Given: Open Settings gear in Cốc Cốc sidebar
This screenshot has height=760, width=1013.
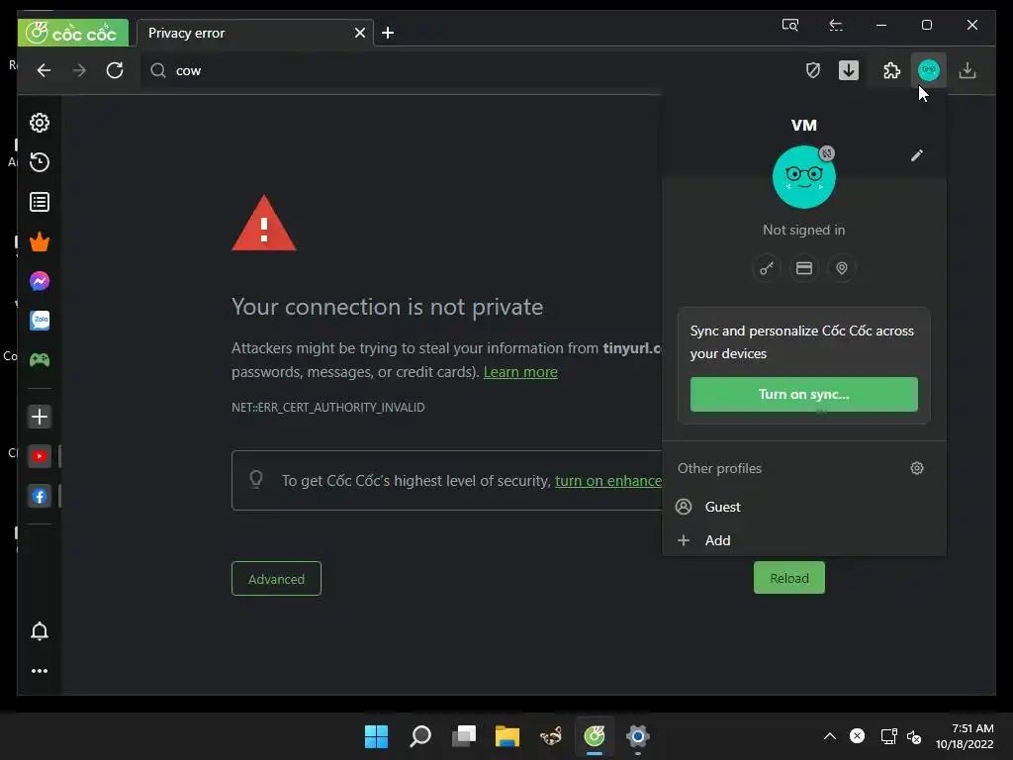Looking at the screenshot, I should [x=40, y=123].
